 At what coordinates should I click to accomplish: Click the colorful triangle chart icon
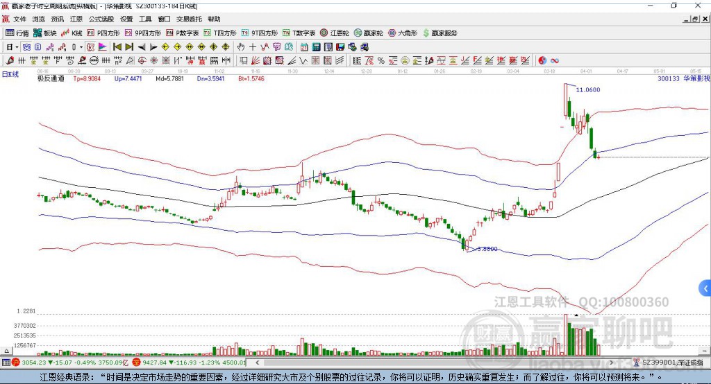(103, 47)
